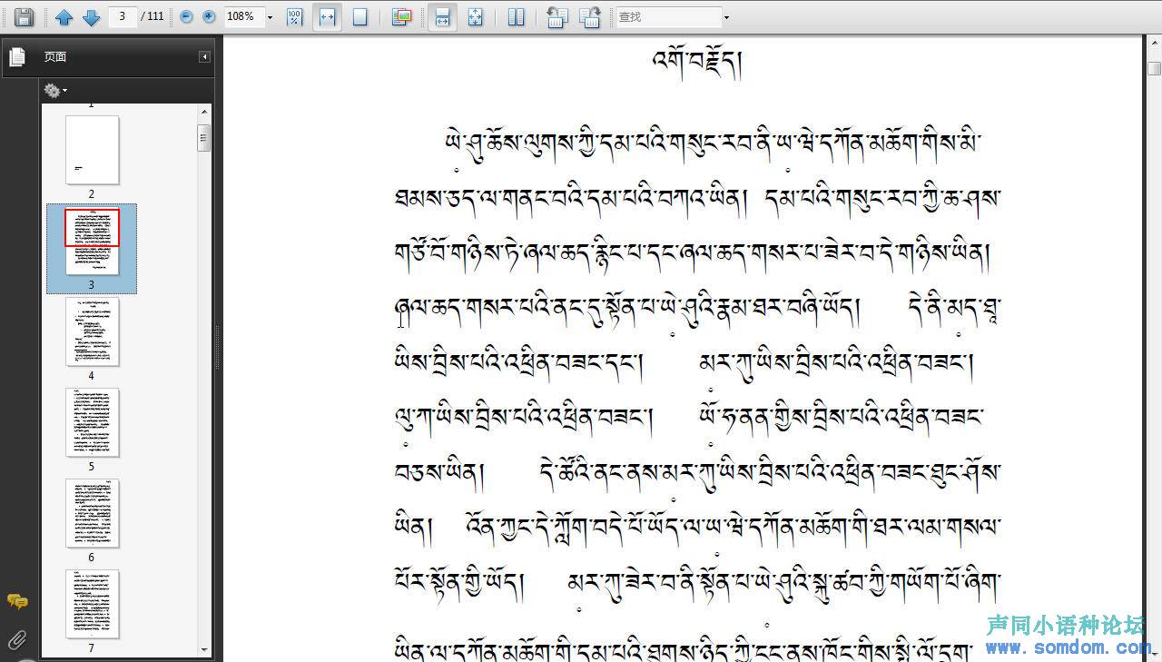Select page 7 thumbnail

[x=92, y=604]
